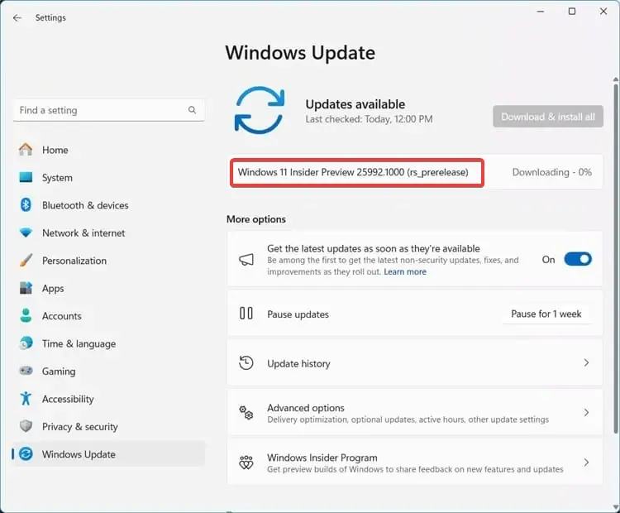This screenshot has width=620, height=513.
Task: Click Download & install all button
Action: pos(548,117)
